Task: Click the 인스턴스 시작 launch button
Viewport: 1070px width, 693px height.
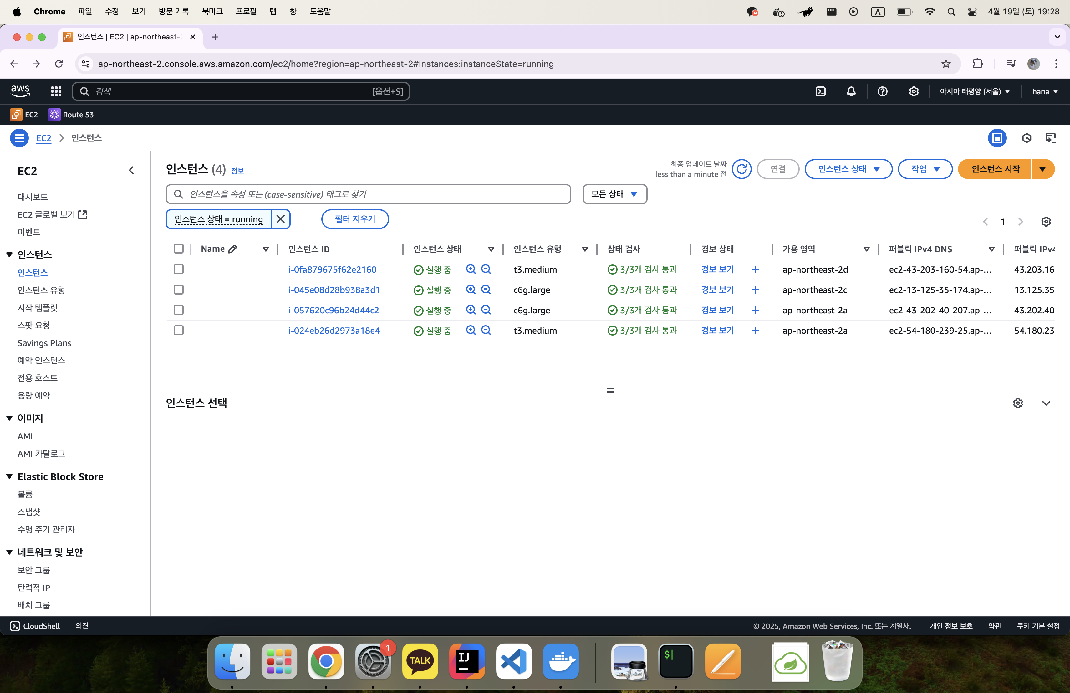Action: pos(995,169)
